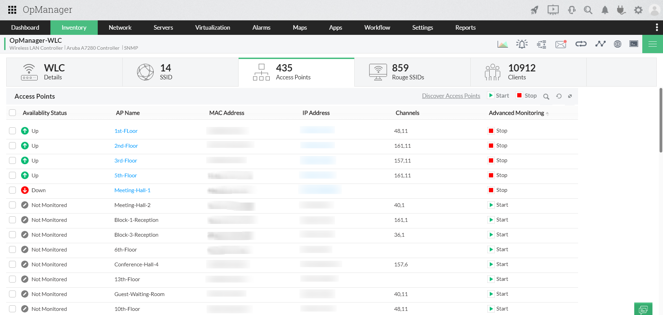Open the 859 Rouge SSIDs tab
Screen dimensions: 663x315
coord(412,72)
